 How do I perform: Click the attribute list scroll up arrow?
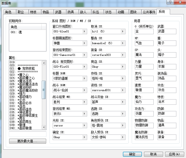tap(44, 63)
